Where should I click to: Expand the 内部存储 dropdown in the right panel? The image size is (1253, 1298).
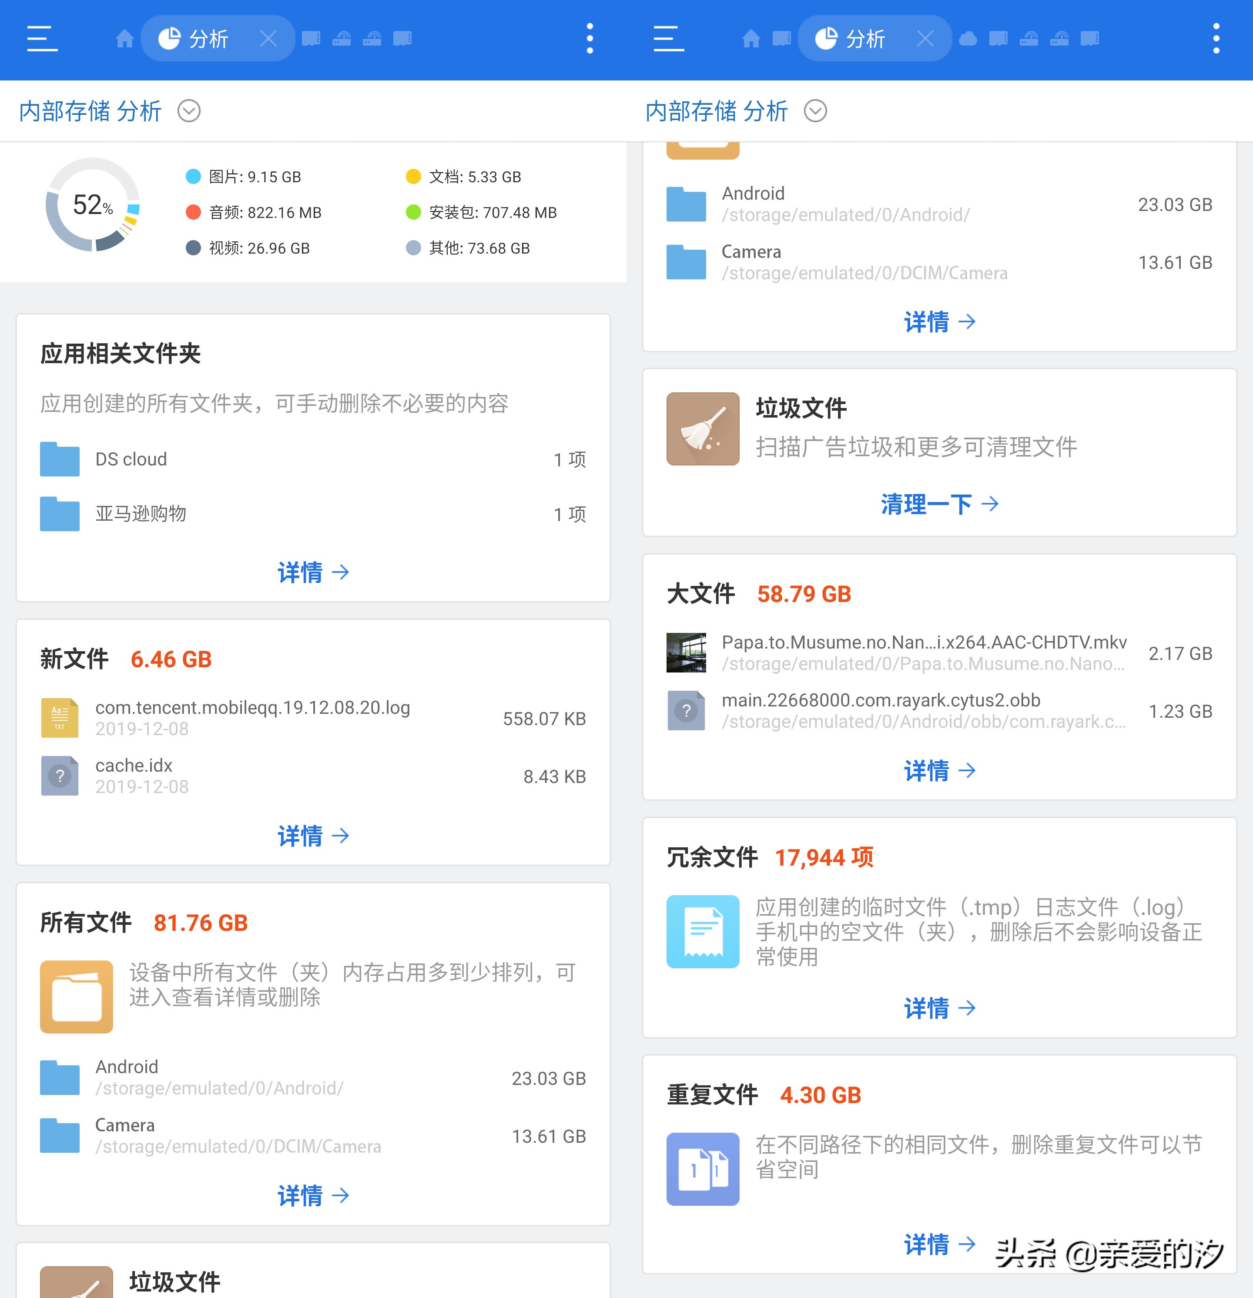click(x=816, y=111)
